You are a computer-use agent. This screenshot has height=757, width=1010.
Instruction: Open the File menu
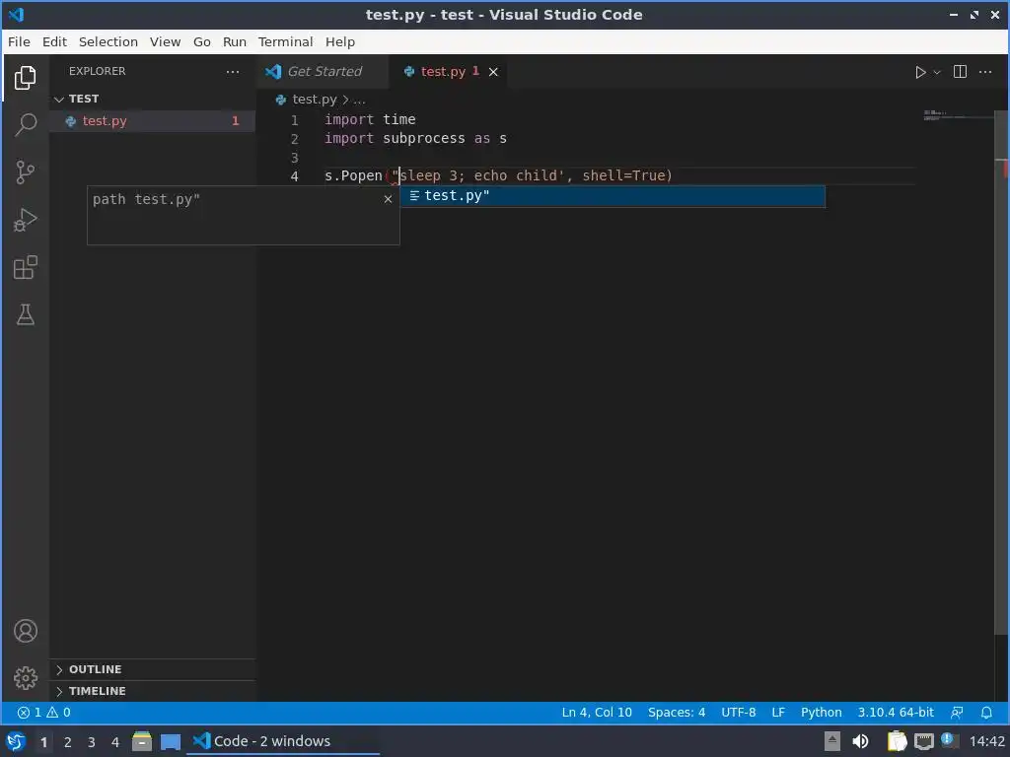click(19, 41)
